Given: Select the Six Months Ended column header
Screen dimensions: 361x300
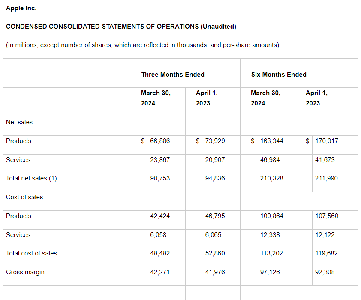Looking at the screenshot, I should tap(279, 75).
